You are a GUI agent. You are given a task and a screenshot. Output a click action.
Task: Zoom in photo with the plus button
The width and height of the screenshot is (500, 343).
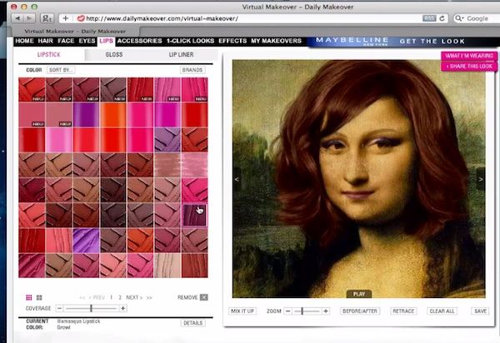pyautogui.click(x=326, y=311)
